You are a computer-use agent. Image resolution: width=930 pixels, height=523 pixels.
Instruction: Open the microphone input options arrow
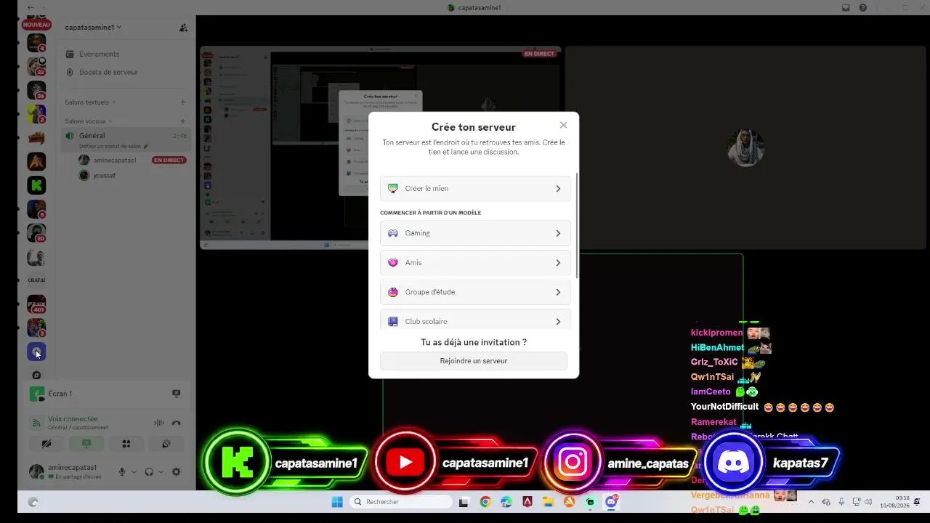point(134,472)
